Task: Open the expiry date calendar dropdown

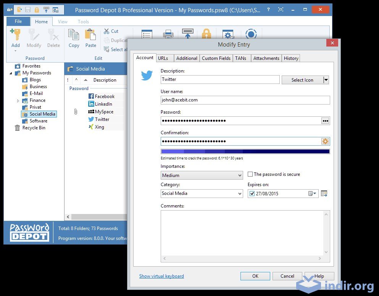Action: pos(312,193)
